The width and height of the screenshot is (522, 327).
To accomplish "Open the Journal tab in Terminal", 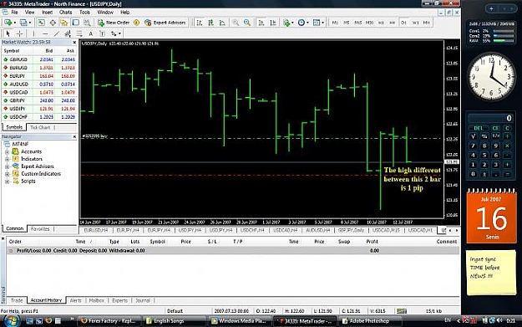I will click(143, 300).
